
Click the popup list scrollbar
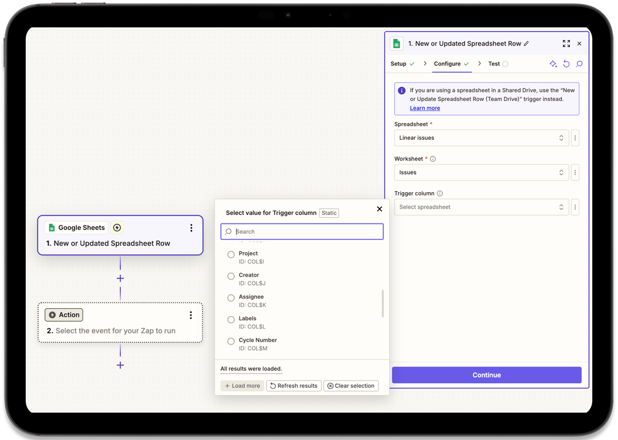382,304
